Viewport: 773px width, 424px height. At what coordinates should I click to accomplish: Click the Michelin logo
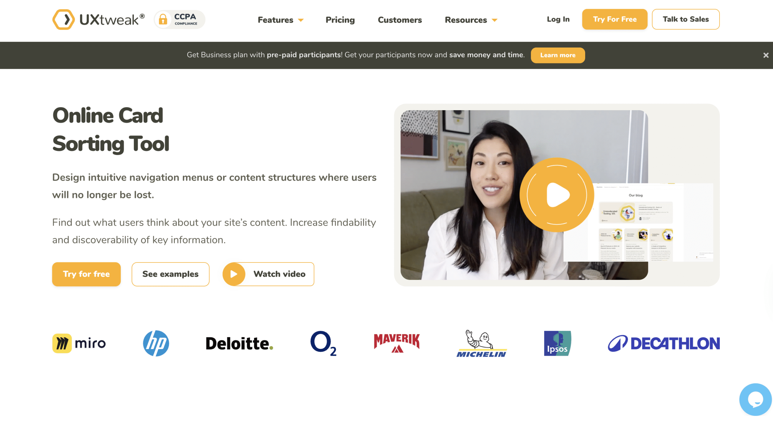(481, 343)
